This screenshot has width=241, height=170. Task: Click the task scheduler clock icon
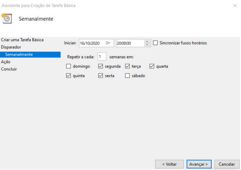pyautogui.click(x=6, y=18)
